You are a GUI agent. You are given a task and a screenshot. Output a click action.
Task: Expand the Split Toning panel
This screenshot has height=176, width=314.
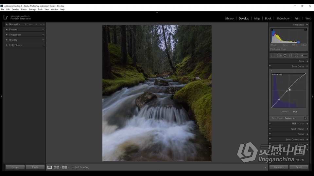click(x=307, y=129)
